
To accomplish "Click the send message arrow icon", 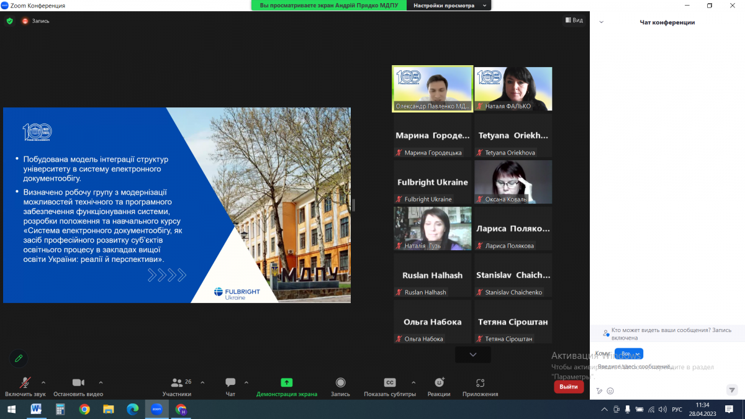I will [732, 390].
